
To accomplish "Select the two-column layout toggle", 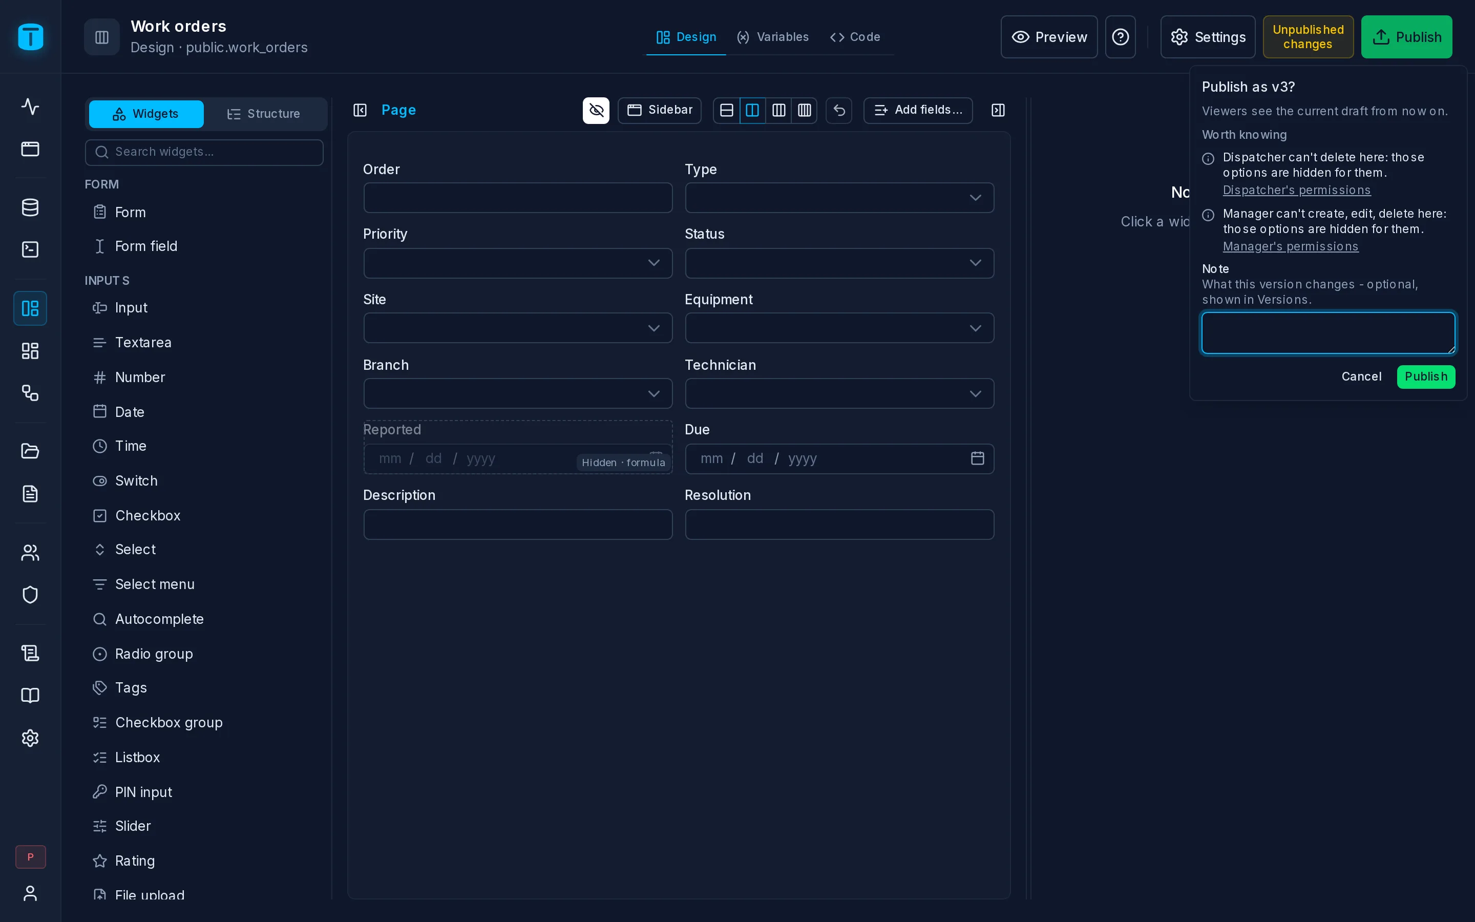I will (x=753, y=110).
